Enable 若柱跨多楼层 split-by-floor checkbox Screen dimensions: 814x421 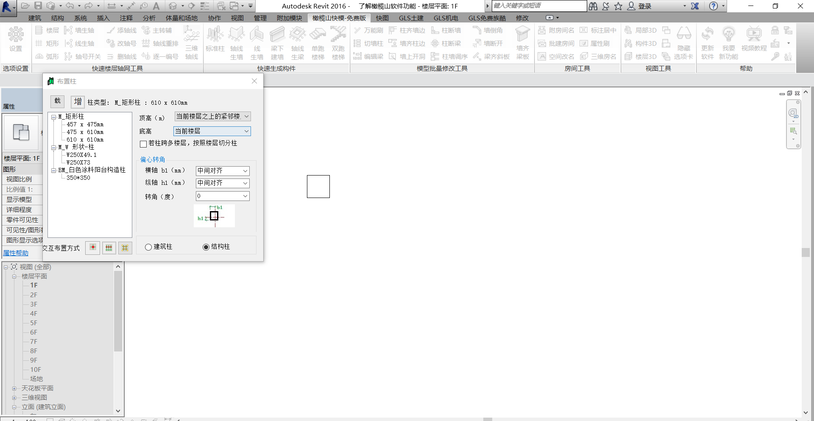143,144
